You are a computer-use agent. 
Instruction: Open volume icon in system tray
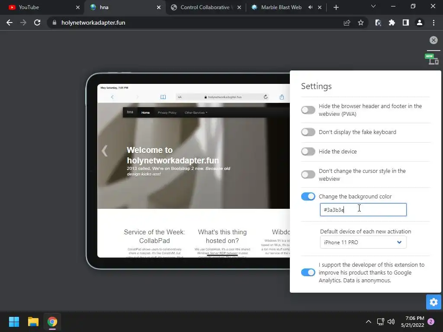click(x=391, y=322)
